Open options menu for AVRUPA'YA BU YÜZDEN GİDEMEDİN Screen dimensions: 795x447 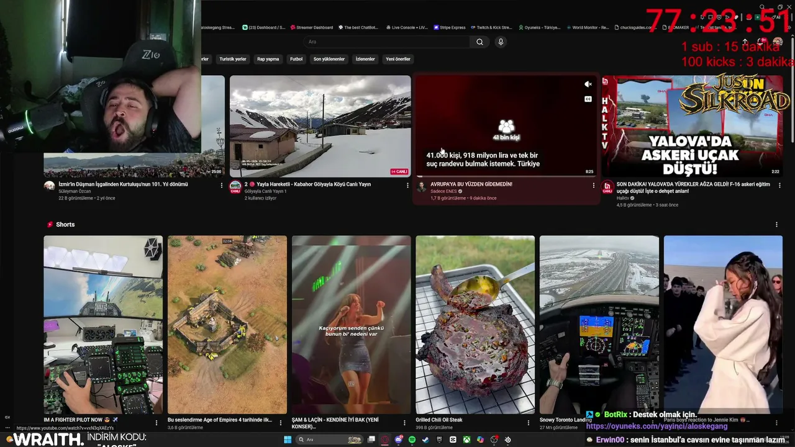click(x=593, y=185)
